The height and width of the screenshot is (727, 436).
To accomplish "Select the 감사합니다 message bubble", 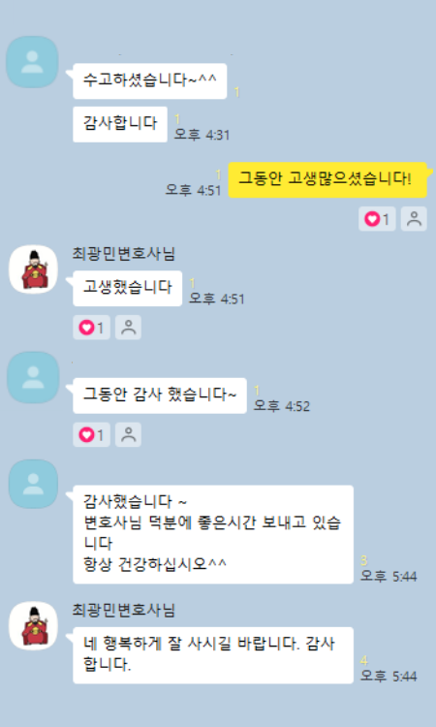I will (120, 124).
